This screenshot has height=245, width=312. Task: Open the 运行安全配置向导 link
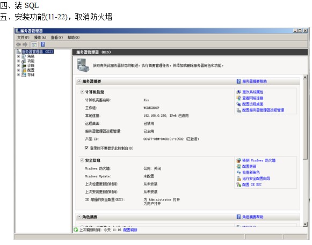pyautogui.click(x=256, y=179)
